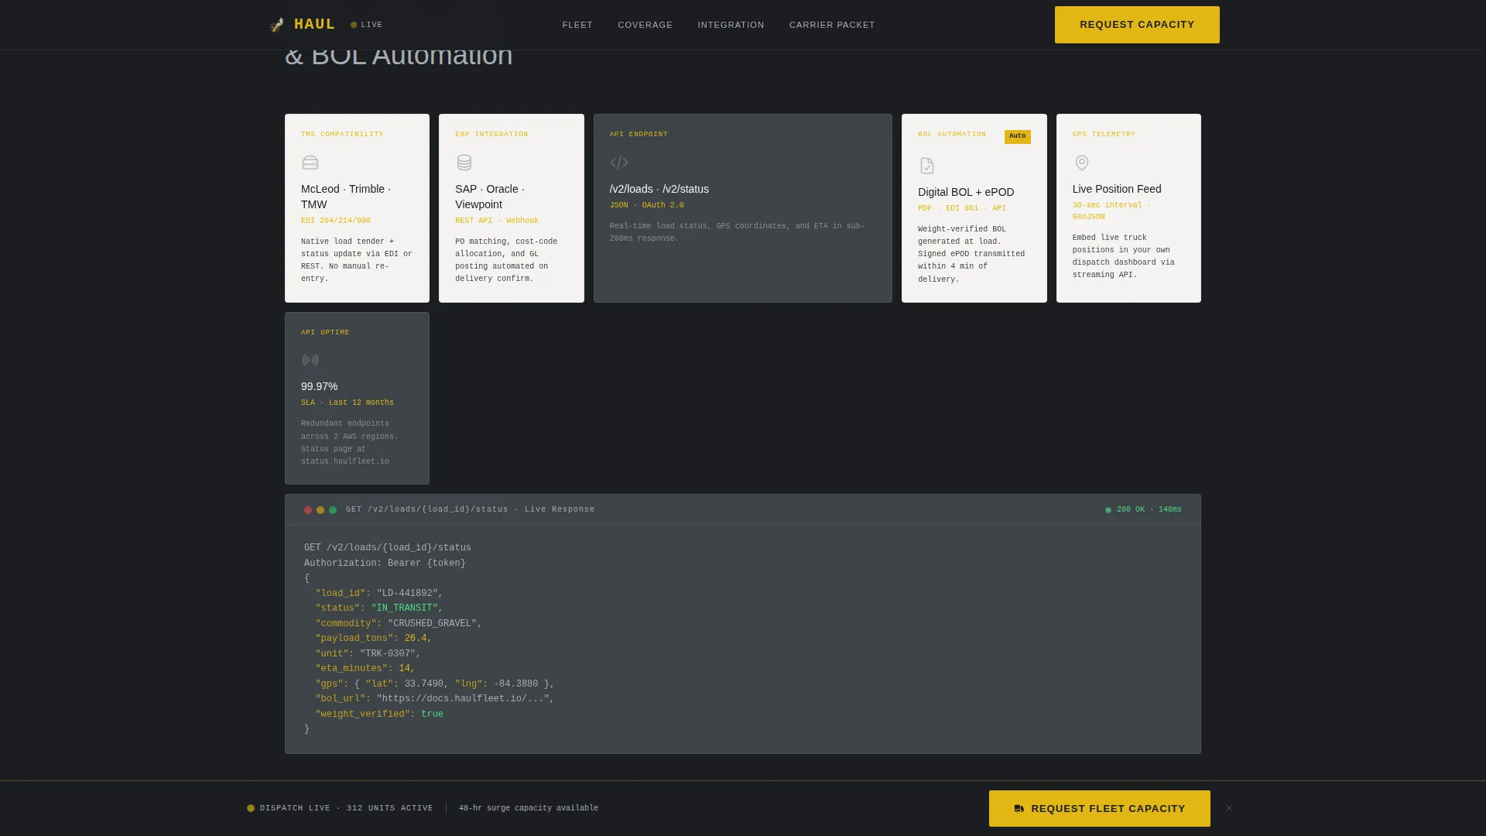The image size is (1486, 836).
Task: Select the Live Position Feed title
Action: (1117, 189)
